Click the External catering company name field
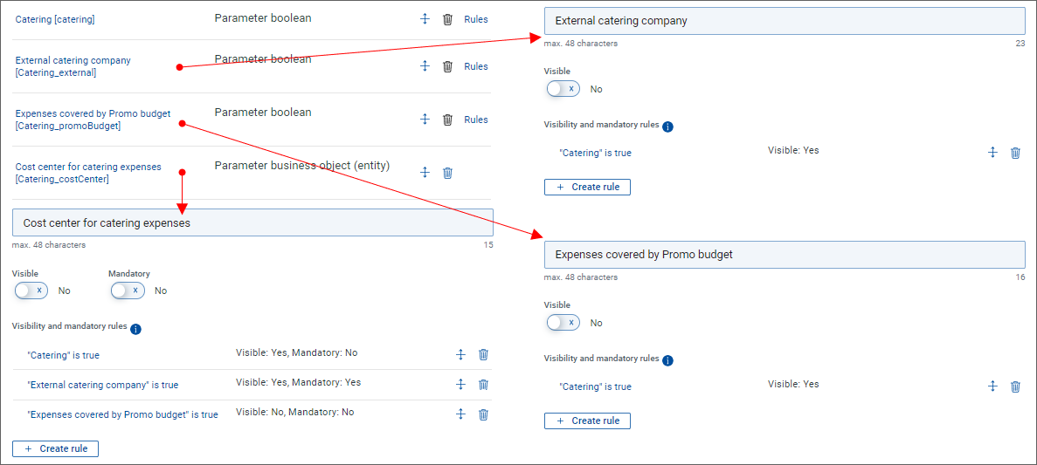The height and width of the screenshot is (465, 1037). 784,21
